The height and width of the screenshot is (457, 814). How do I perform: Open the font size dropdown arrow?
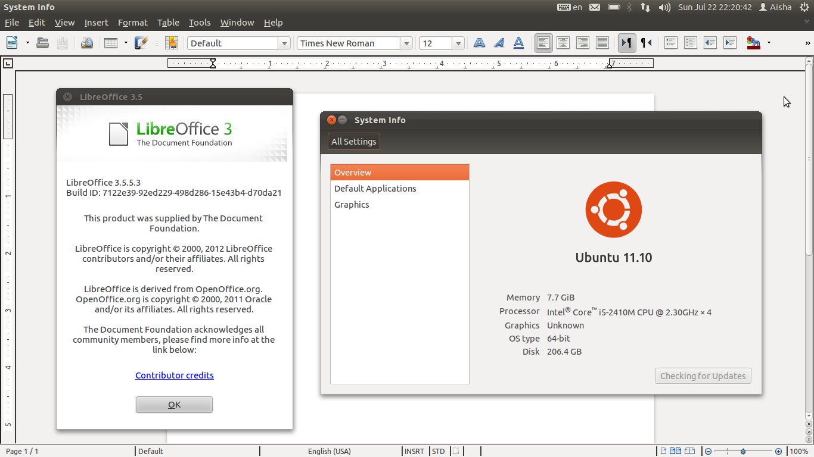458,43
